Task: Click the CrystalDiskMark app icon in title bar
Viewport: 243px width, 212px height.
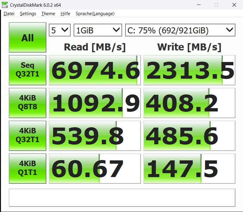Action: click(5, 5)
